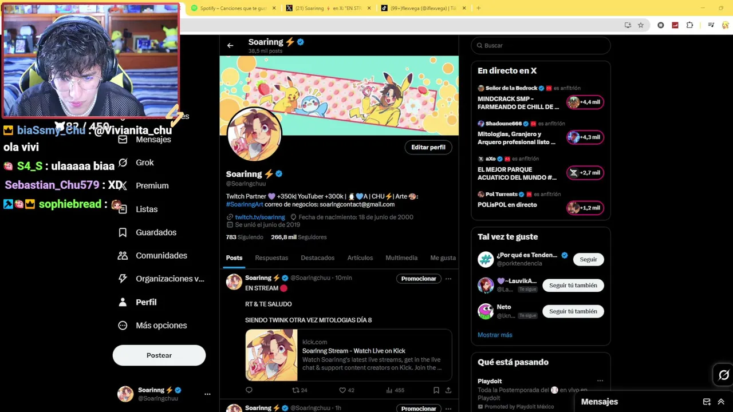
Task: Open Grok floating button at right edge
Action: [x=724, y=375]
